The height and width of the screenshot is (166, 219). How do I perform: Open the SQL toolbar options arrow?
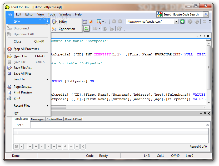124,30
